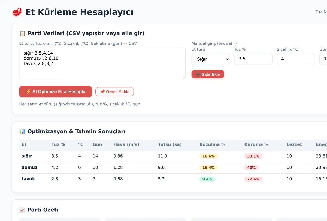Click the Tuz % column header
The image size is (327, 221).
pyautogui.click(x=58, y=144)
